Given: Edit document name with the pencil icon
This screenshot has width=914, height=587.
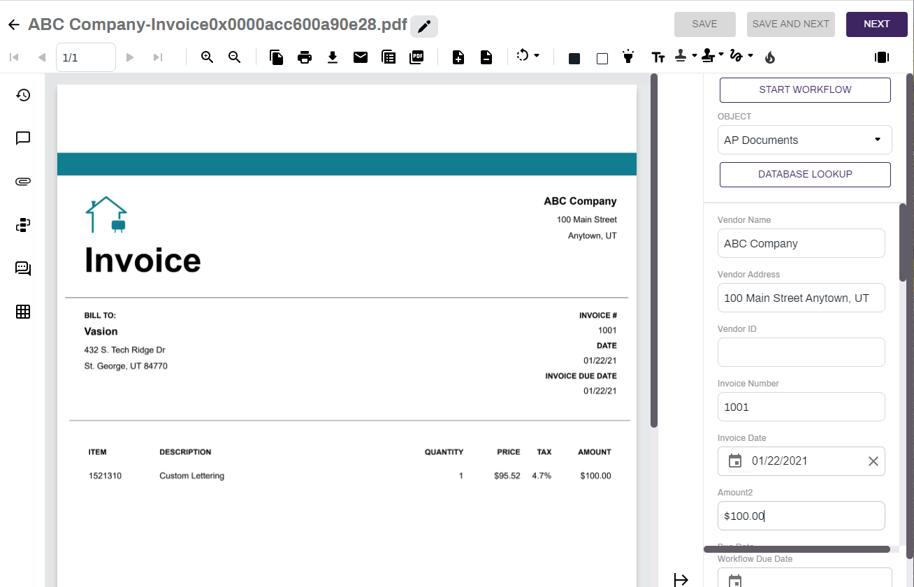Looking at the screenshot, I should [x=424, y=27].
